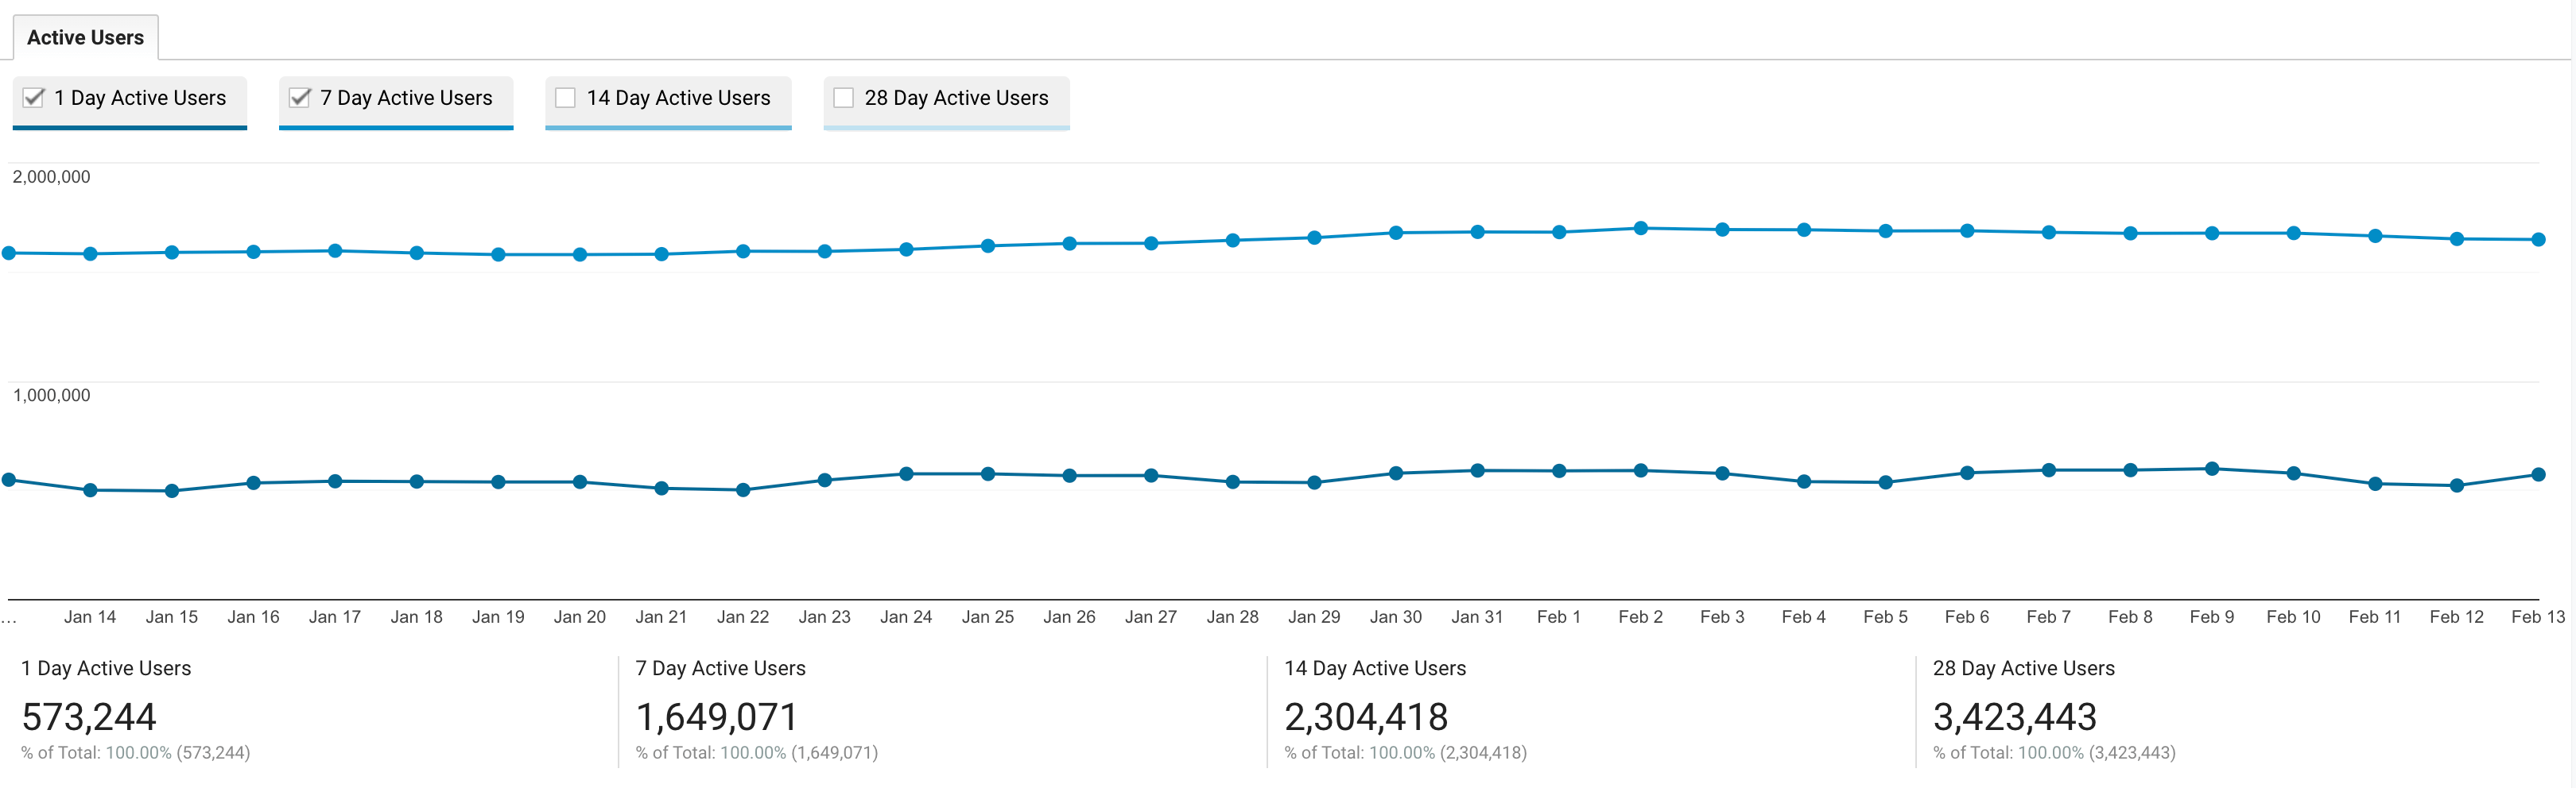Select the Feb 2 data point on the 7-day line
Viewport: 2576px width, 788px height.
coord(1640,226)
